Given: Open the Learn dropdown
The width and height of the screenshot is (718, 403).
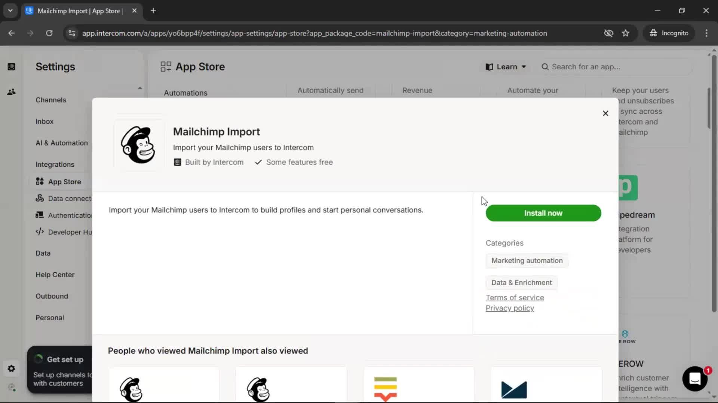Looking at the screenshot, I should pyautogui.click(x=505, y=67).
